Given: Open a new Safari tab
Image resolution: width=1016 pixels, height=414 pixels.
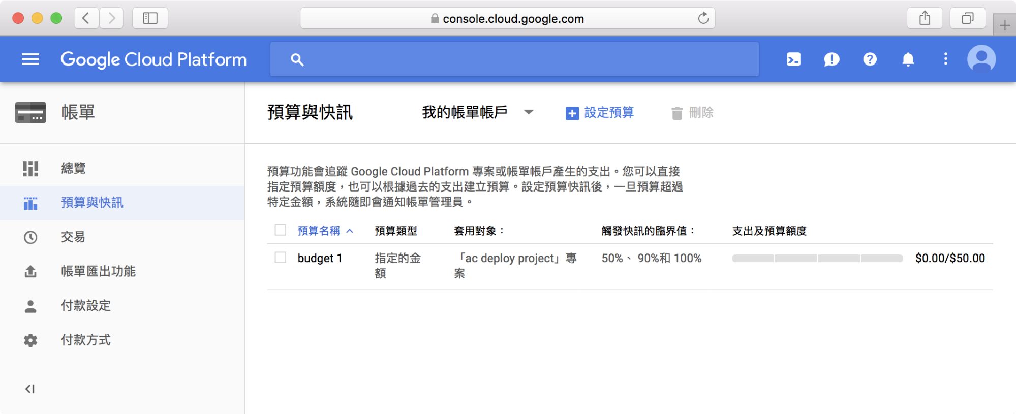Looking at the screenshot, I should coord(1004,25).
